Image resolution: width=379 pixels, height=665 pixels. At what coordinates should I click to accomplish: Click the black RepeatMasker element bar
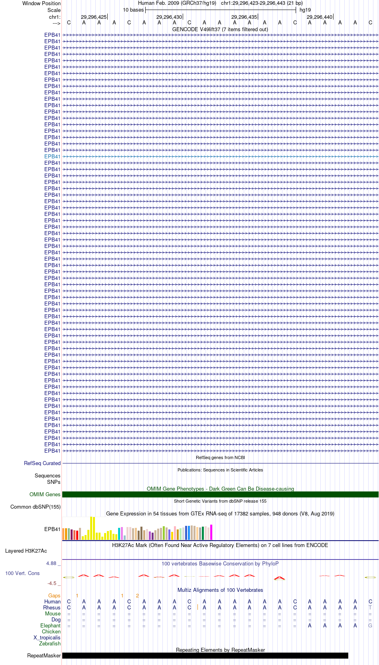tap(205, 655)
